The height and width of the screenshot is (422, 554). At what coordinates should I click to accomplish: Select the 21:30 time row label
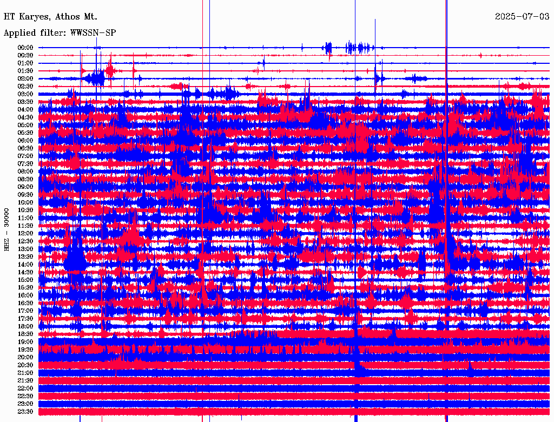[x=25, y=381]
